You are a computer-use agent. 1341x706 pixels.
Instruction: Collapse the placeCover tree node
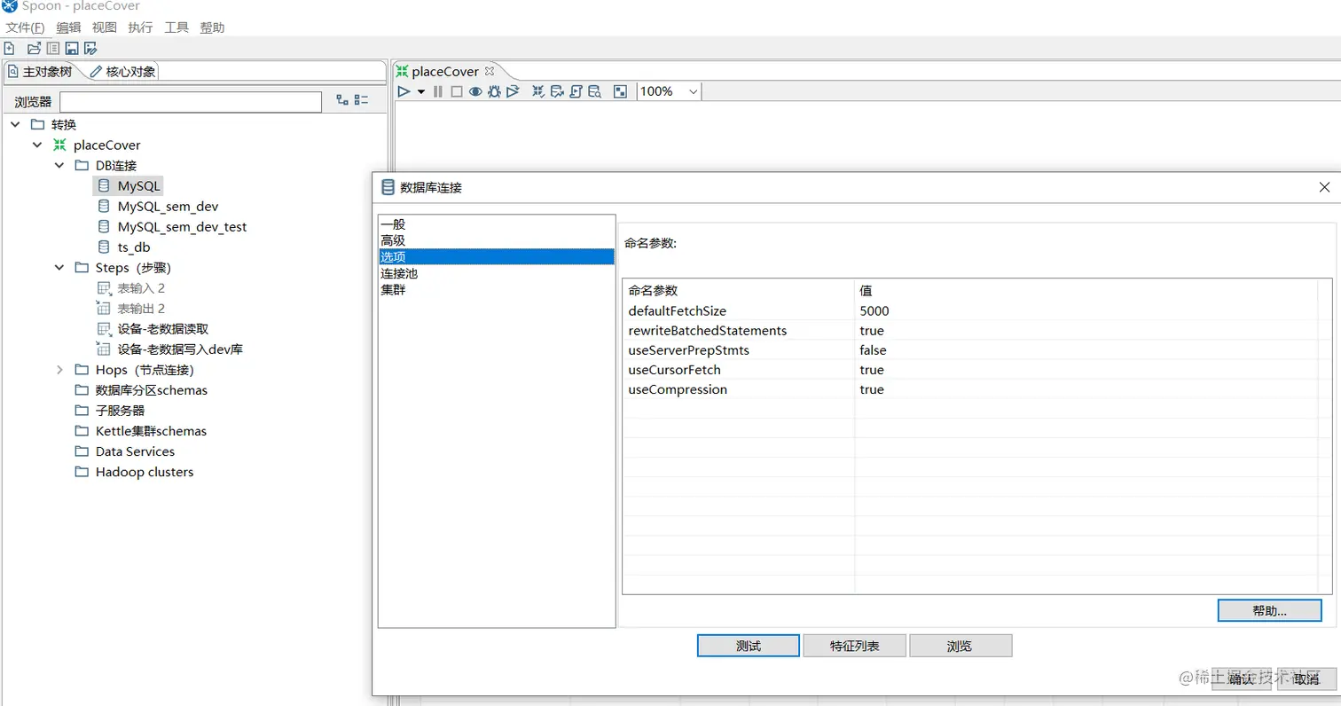pos(37,145)
